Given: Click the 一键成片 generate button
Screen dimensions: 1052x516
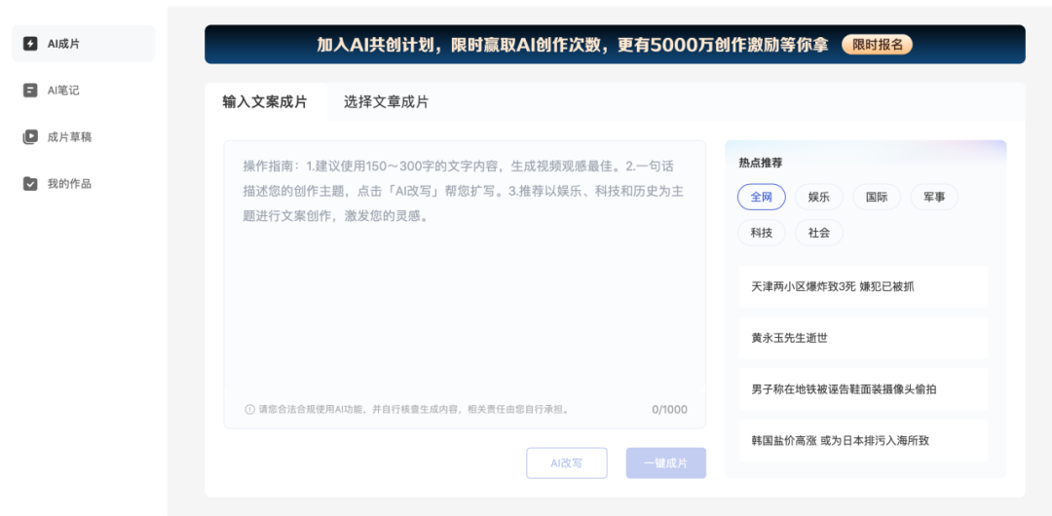Looking at the screenshot, I should click(665, 463).
